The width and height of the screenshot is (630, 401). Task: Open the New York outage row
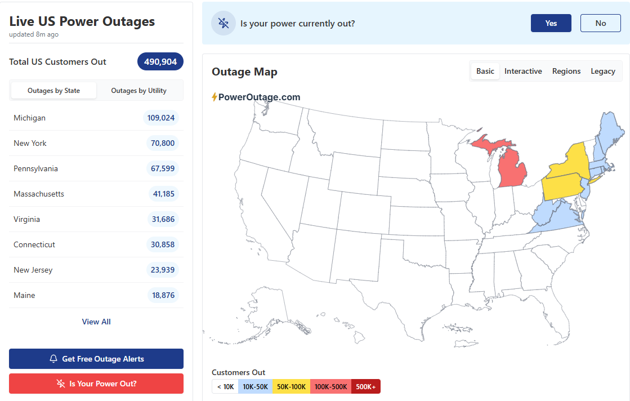[x=96, y=143]
